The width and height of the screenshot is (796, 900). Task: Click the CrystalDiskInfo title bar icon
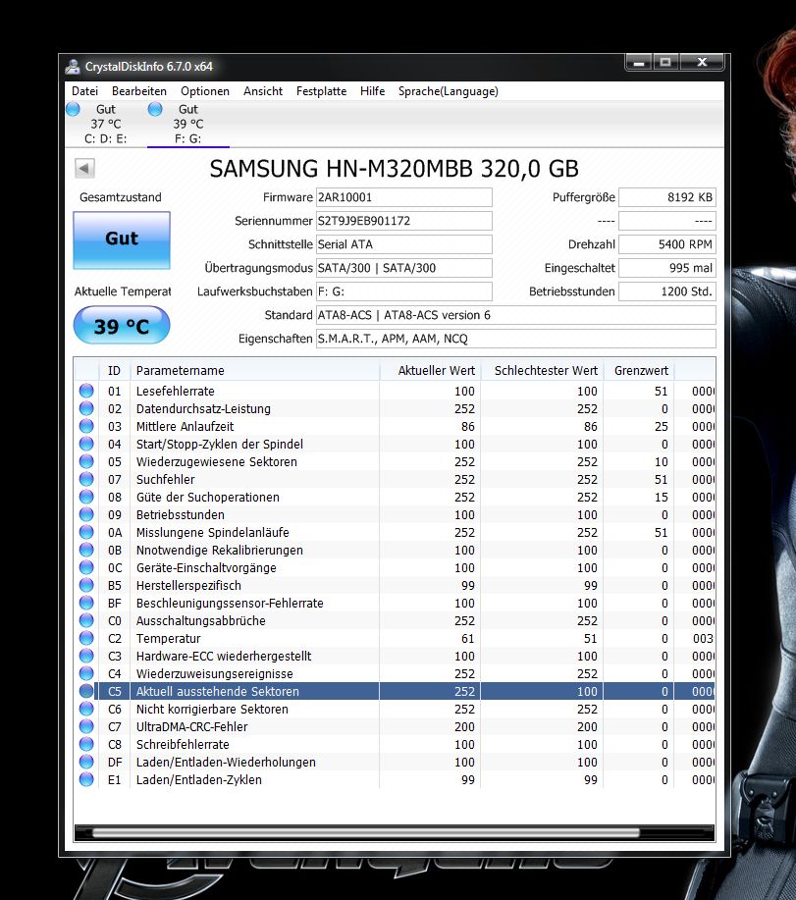73,67
